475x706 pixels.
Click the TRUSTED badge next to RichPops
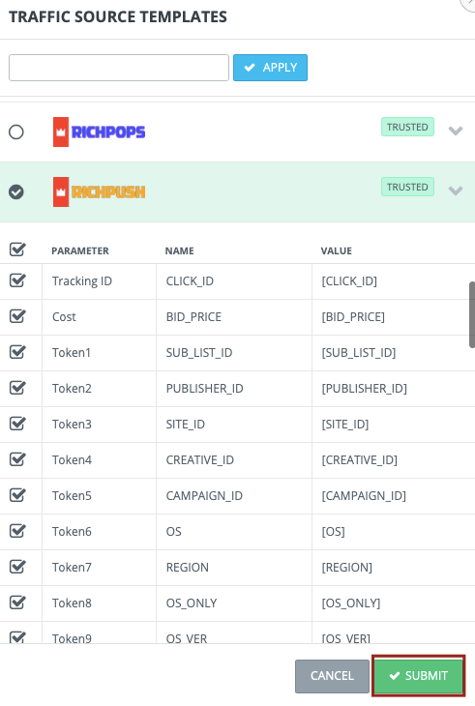click(x=407, y=127)
